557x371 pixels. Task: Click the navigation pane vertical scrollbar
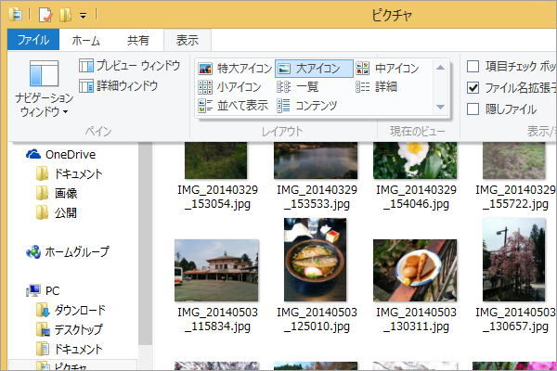146,243
